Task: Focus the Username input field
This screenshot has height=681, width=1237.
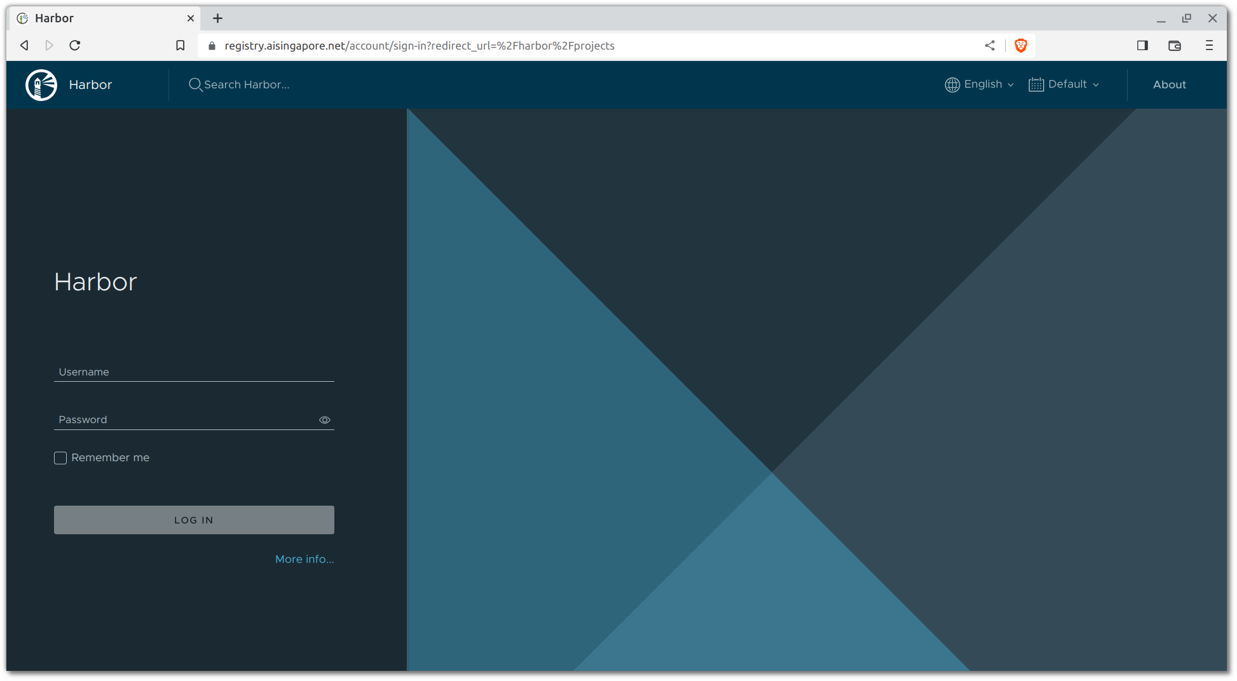Action: click(194, 372)
